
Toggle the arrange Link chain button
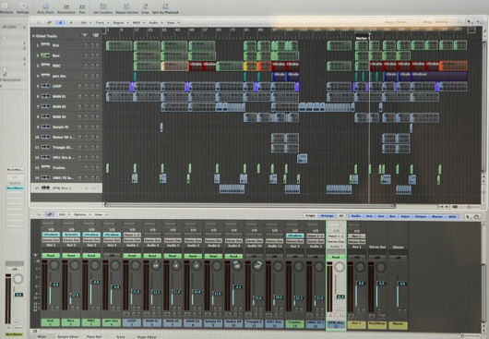[x=49, y=22]
